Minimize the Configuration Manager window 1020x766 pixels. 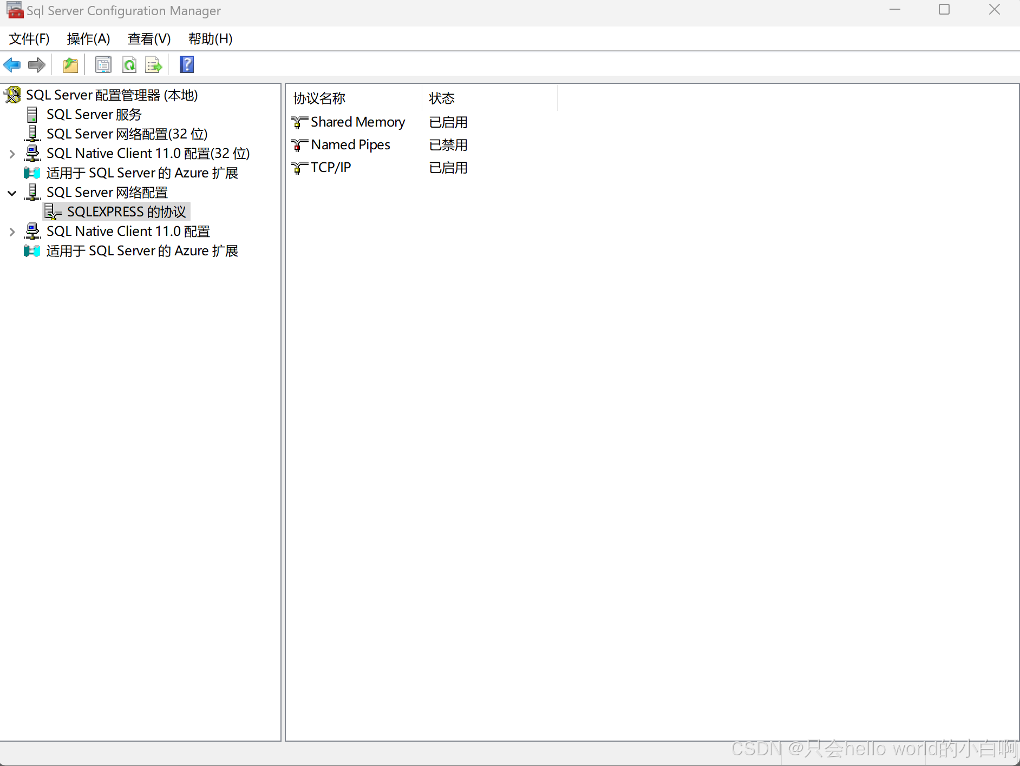tap(895, 10)
